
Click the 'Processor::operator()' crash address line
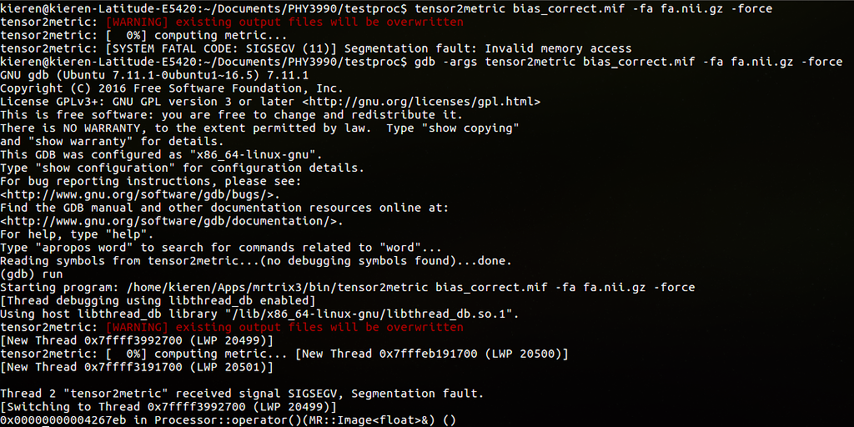click(229, 420)
